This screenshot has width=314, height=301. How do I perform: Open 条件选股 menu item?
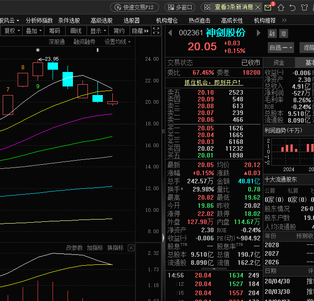(x=69, y=20)
